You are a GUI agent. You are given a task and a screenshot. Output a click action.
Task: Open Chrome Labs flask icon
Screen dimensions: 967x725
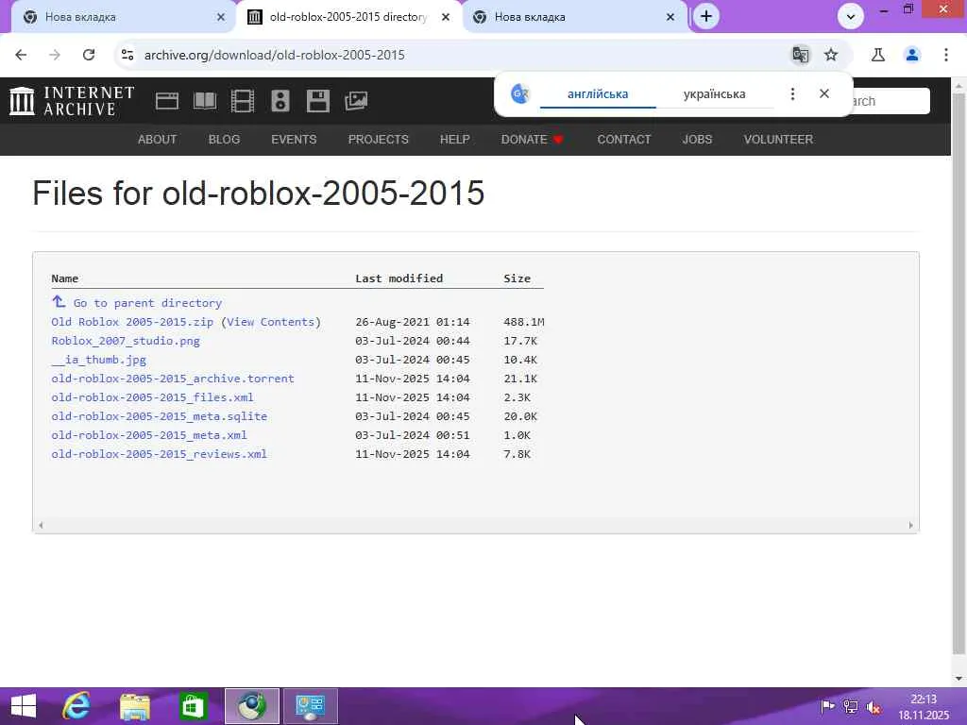click(878, 55)
